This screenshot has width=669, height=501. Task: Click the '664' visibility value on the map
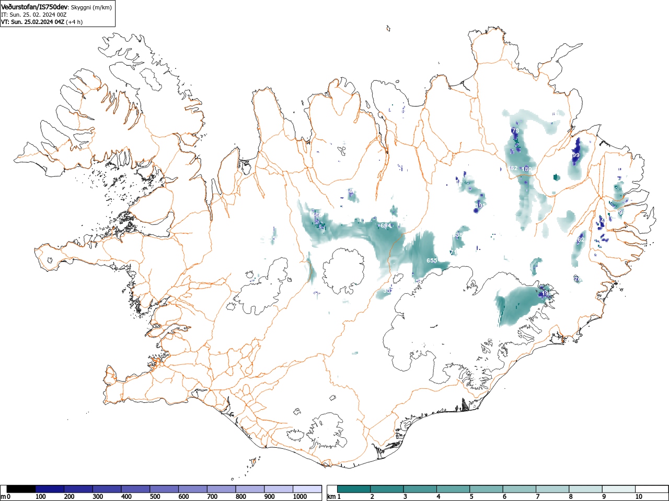386,225
